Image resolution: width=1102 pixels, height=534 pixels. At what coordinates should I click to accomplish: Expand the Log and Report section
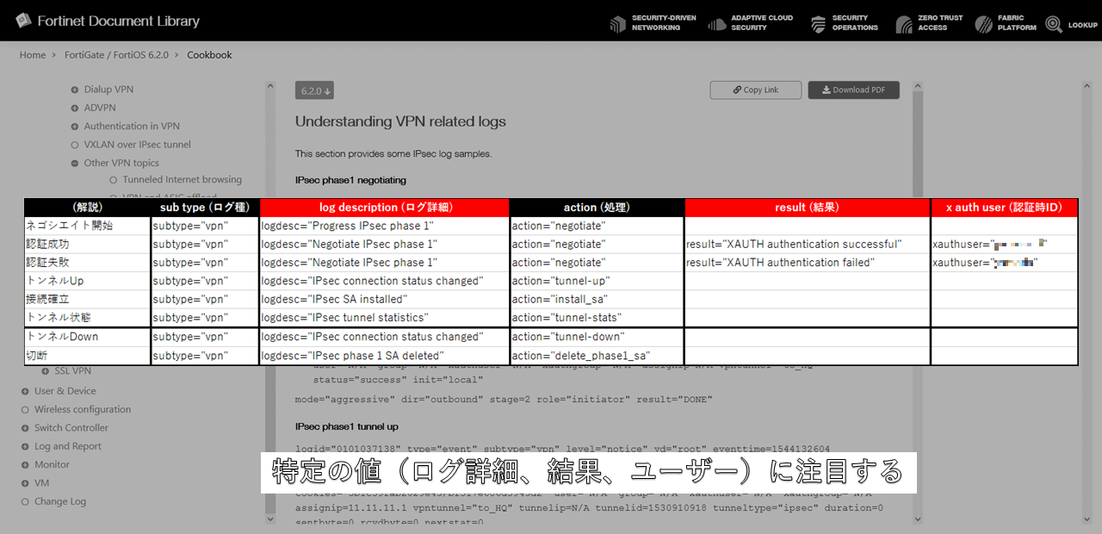pos(25,447)
